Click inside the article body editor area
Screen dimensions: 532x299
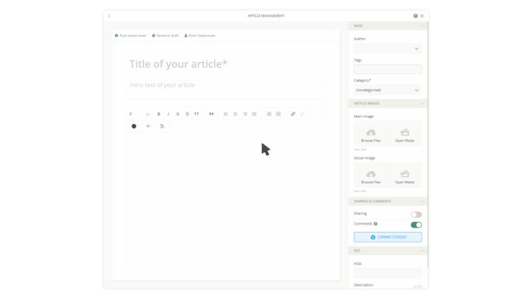pyautogui.click(x=225, y=199)
